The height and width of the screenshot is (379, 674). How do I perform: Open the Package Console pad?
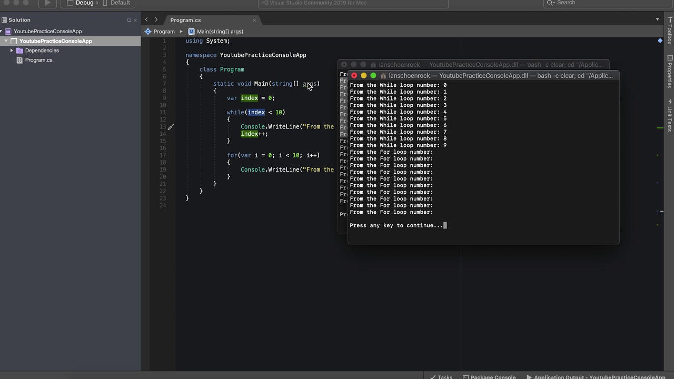(489, 376)
